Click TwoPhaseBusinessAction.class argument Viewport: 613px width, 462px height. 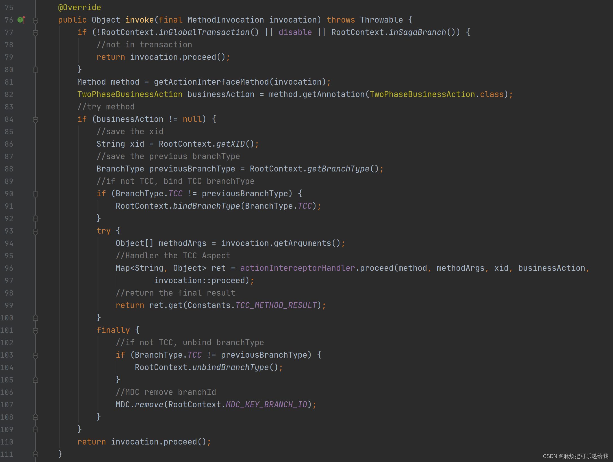coord(436,94)
